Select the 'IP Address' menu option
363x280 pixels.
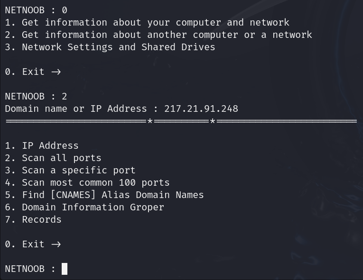(x=42, y=145)
